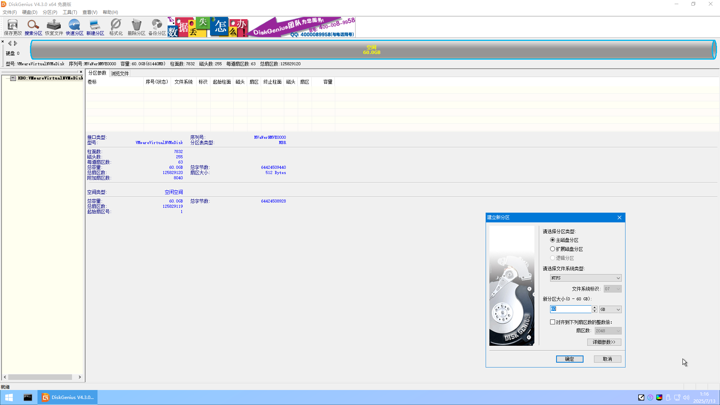Viewport: 720px width, 405px height.
Task: Click the 删除分区 delete partition icon
Action: pyautogui.click(x=136, y=27)
